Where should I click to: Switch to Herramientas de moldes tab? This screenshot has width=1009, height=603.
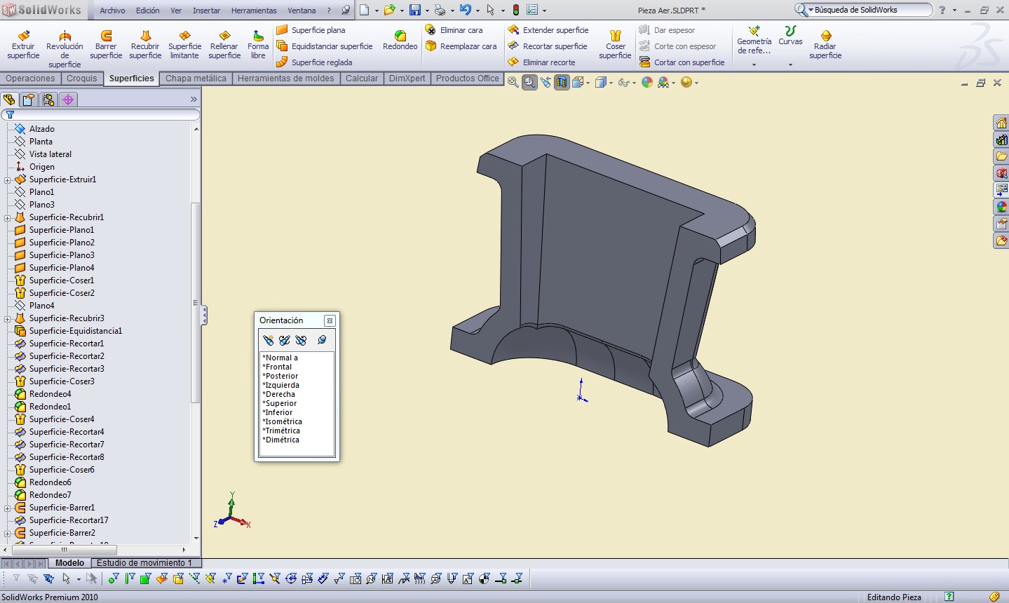tap(285, 79)
